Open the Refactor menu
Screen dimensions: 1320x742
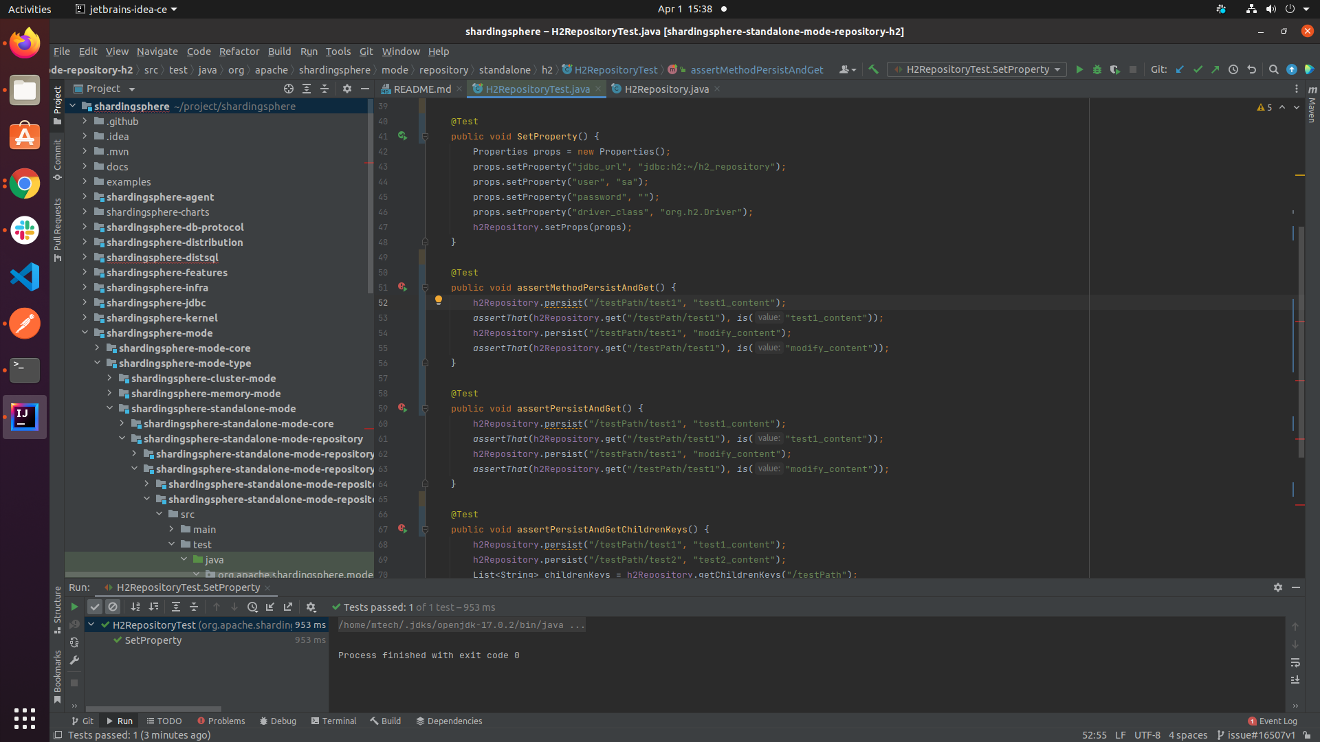[239, 52]
